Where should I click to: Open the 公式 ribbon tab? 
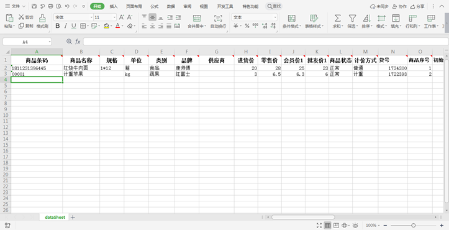point(155,6)
